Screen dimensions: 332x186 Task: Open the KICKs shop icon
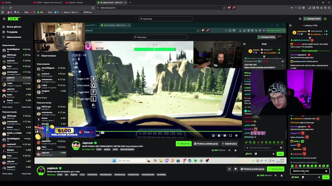point(303,177)
